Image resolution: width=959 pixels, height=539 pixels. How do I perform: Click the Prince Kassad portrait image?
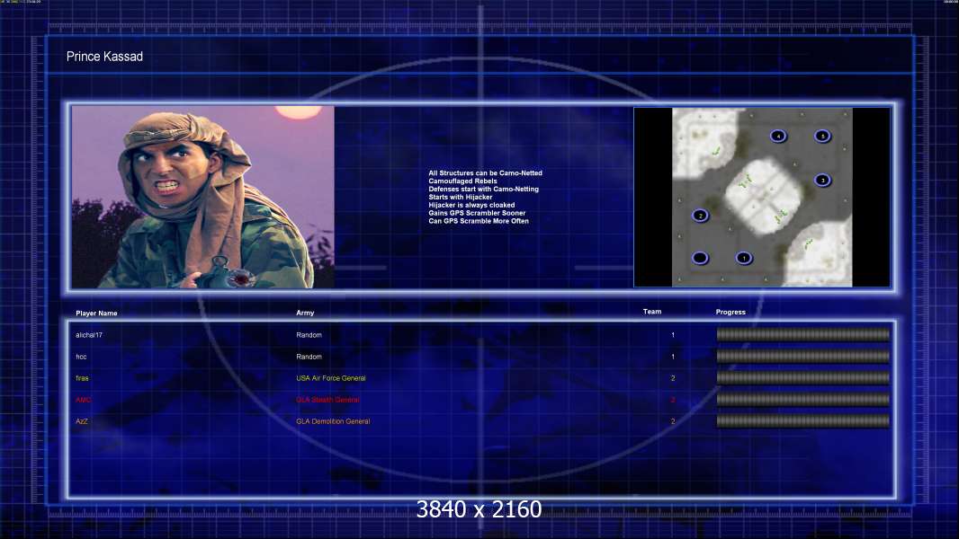click(x=203, y=197)
